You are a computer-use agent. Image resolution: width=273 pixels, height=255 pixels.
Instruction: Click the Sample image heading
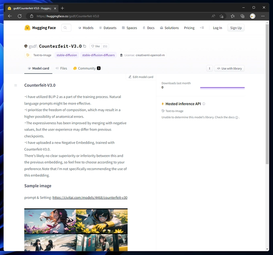38,186
